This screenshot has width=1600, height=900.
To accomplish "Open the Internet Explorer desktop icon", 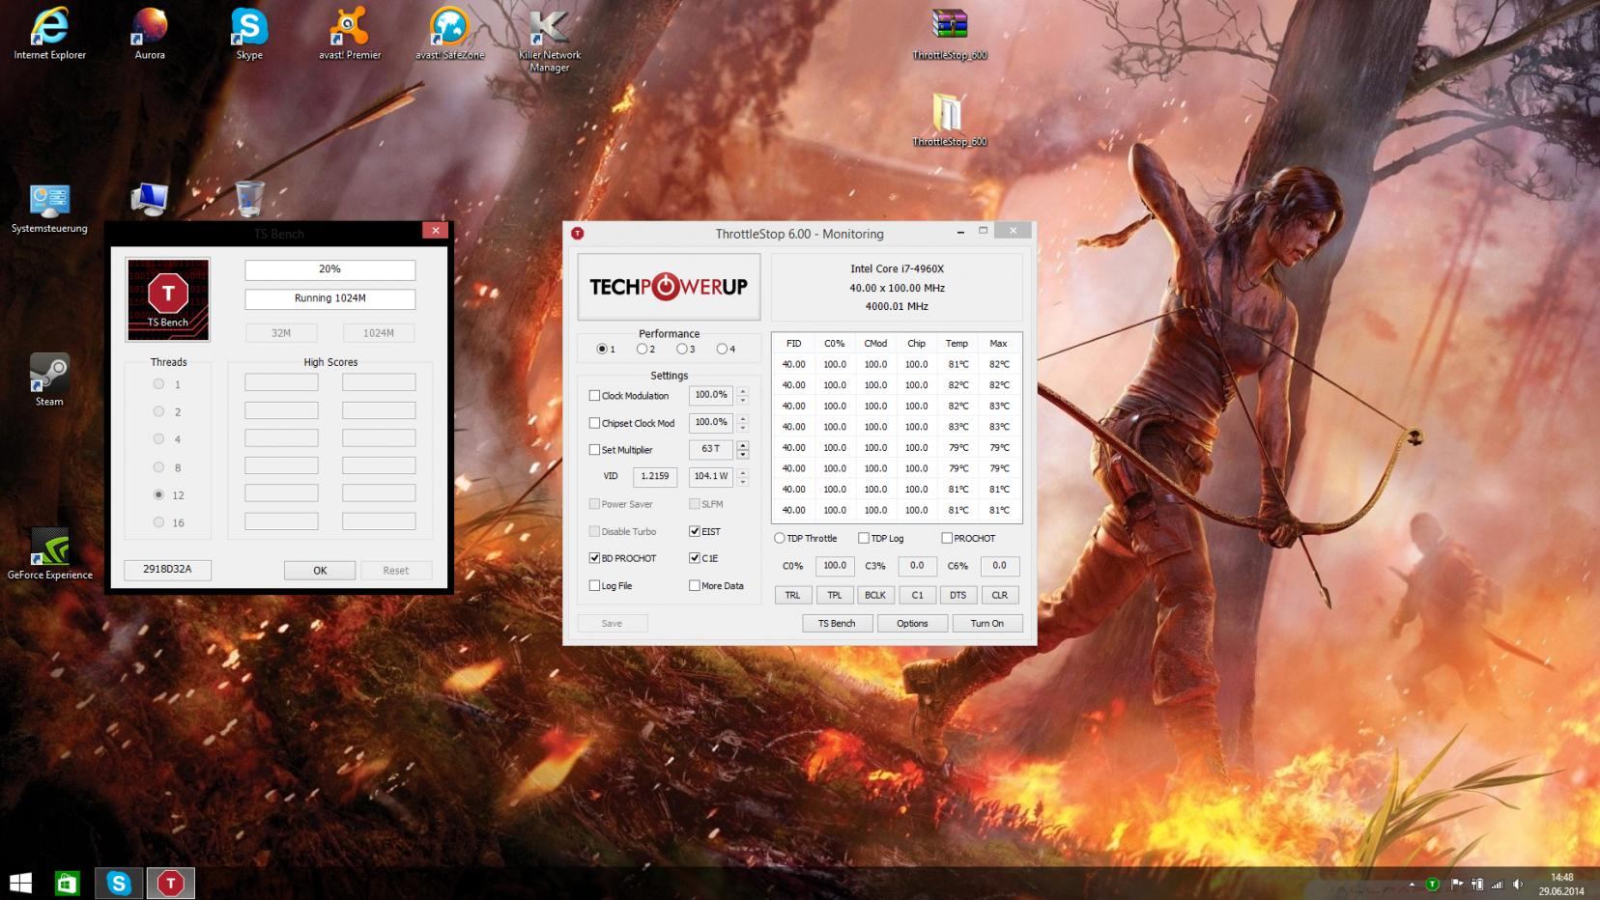I will click(49, 35).
